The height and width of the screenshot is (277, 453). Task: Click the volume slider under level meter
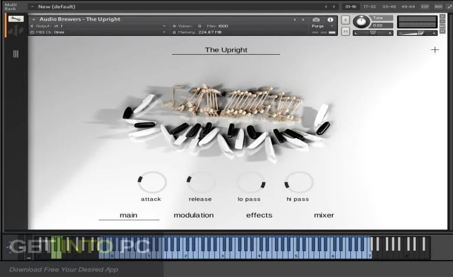coord(417,33)
